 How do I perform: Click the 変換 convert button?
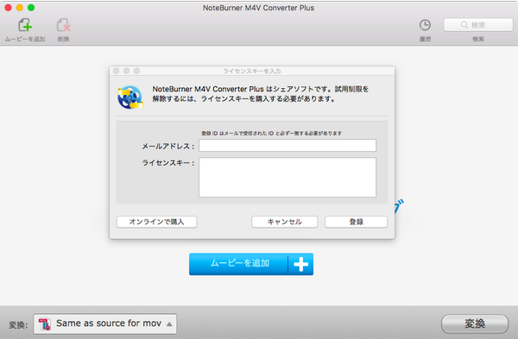click(x=475, y=323)
